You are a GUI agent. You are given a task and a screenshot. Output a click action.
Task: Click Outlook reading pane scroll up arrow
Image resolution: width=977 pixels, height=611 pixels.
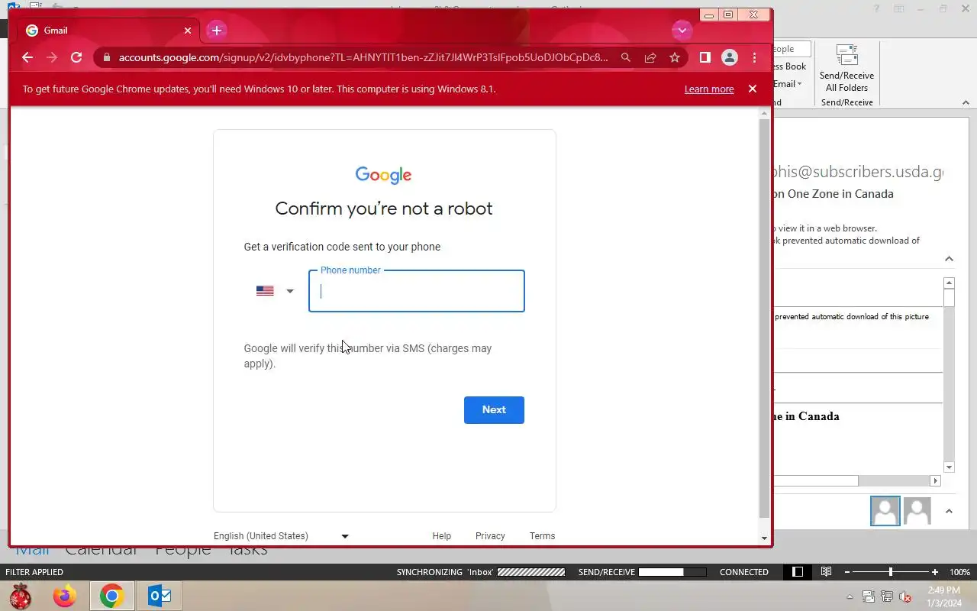coord(950,283)
